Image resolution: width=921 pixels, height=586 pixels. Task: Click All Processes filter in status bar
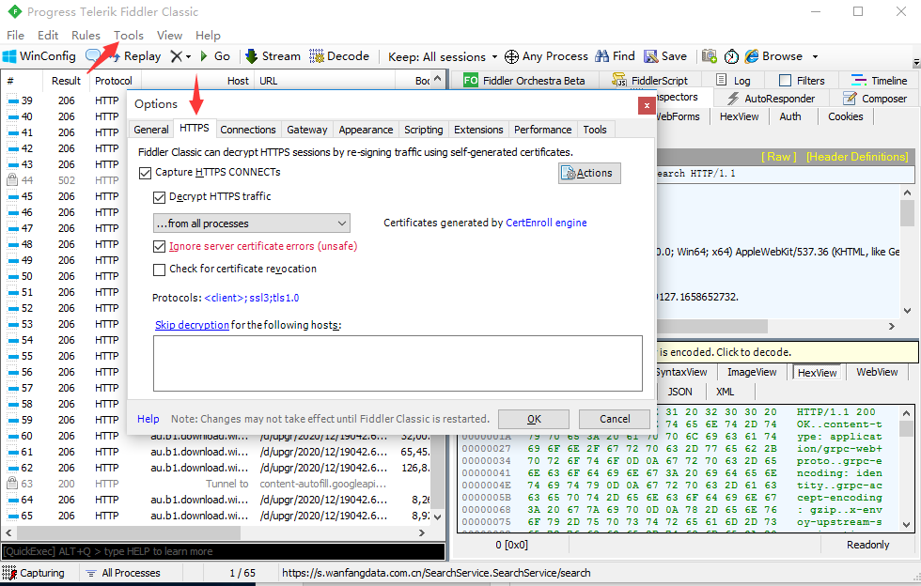[x=123, y=573]
